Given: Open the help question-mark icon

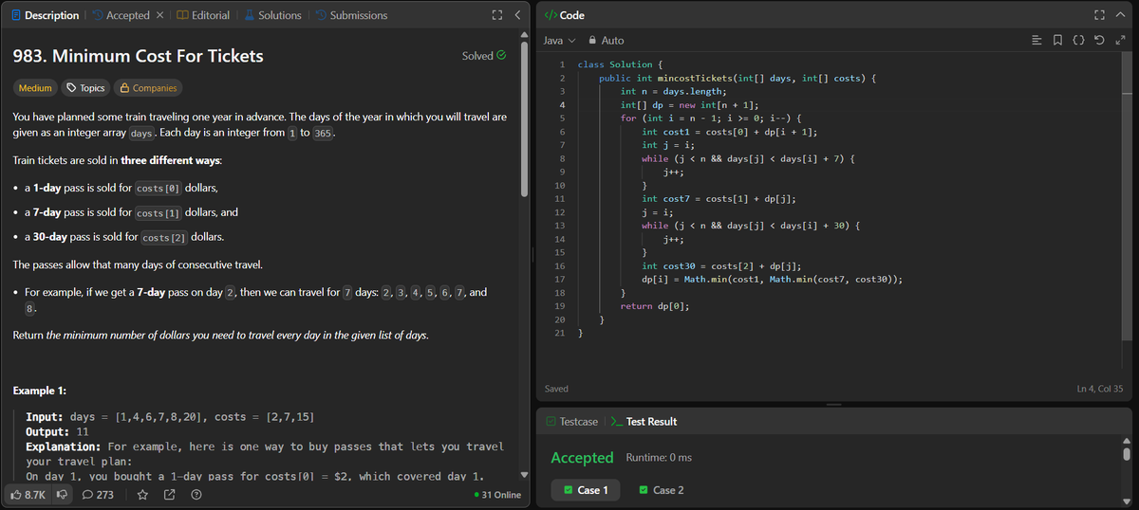Looking at the screenshot, I should point(196,494).
